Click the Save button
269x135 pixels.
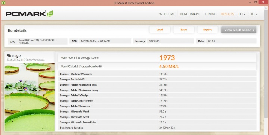[183, 30]
